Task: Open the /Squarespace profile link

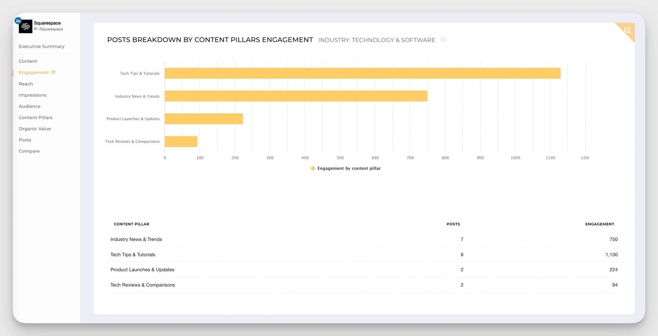Action: 51,29
